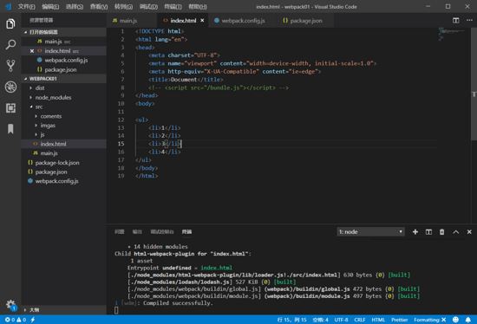Open the '1: node' terminal dropdown

371,232
